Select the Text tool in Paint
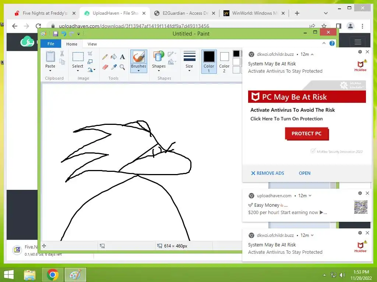The width and height of the screenshot is (377, 282). point(122,57)
